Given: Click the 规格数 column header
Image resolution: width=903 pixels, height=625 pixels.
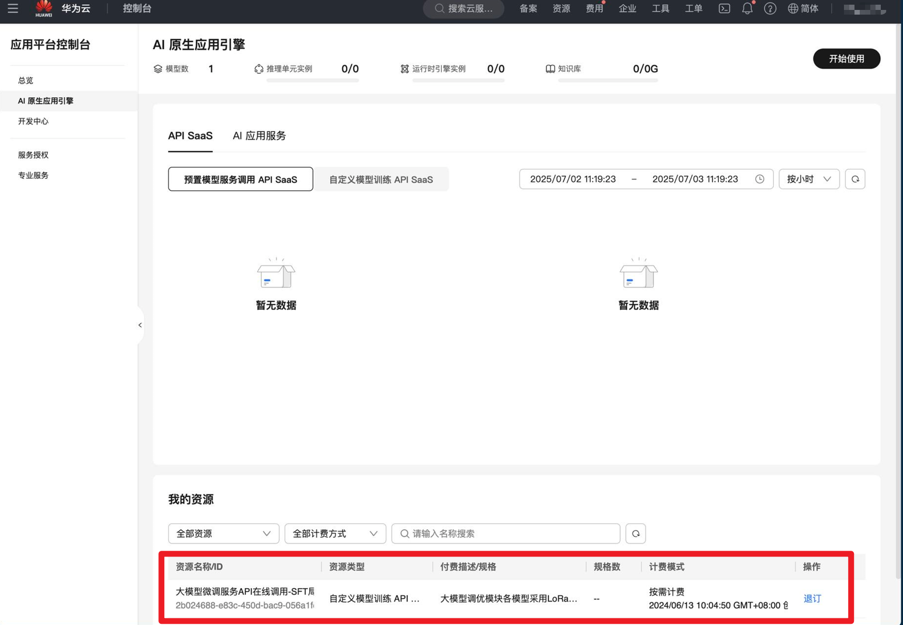Looking at the screenshot, I should (607, 567).
